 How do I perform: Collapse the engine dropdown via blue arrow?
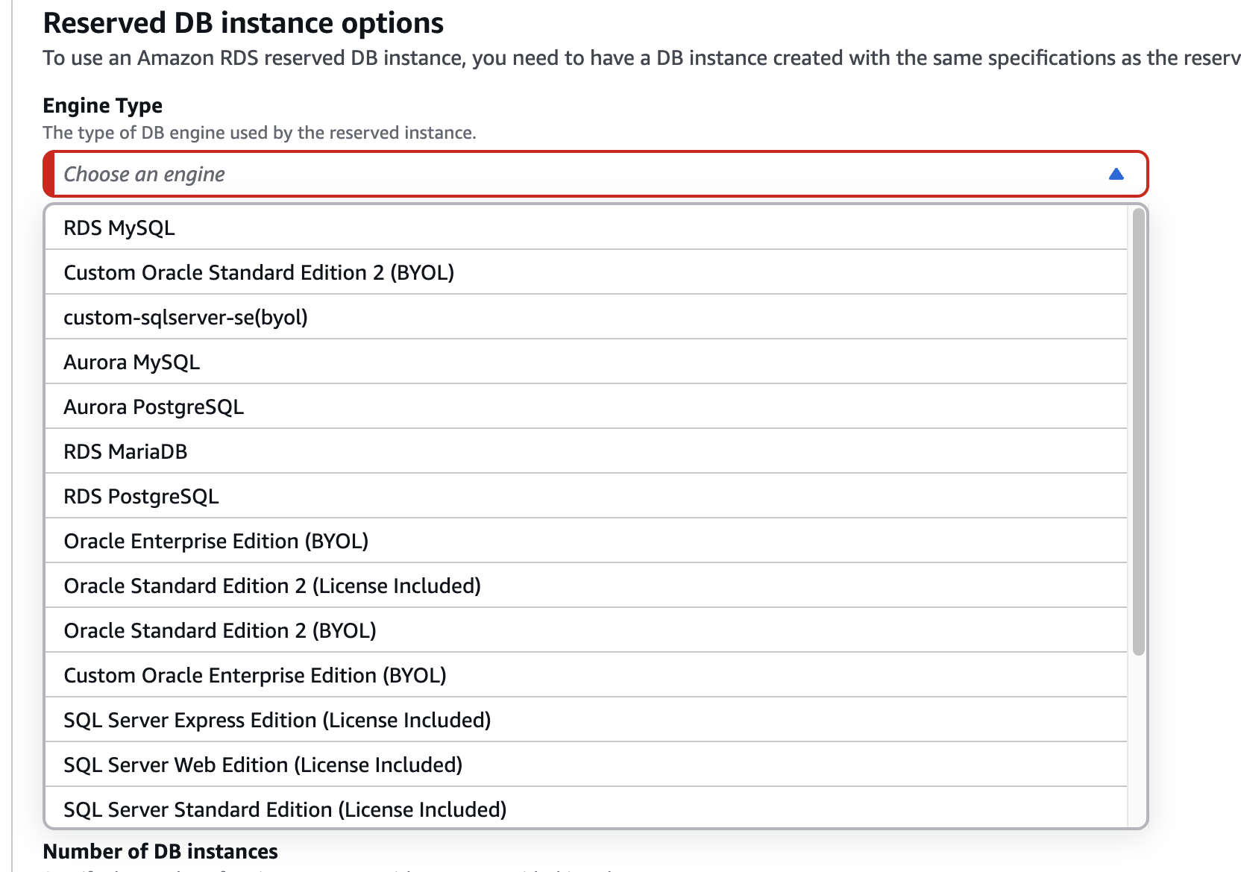1116,175
